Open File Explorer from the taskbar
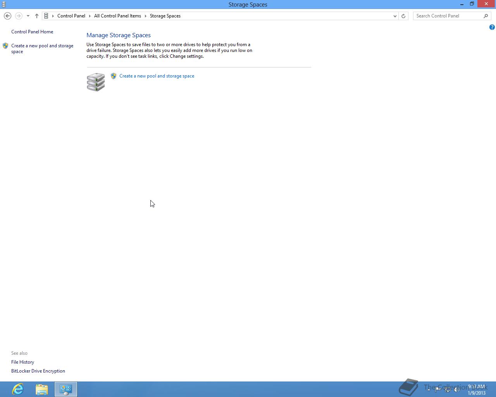This screenshot has width=496, height=397. [x=42, y=389]
